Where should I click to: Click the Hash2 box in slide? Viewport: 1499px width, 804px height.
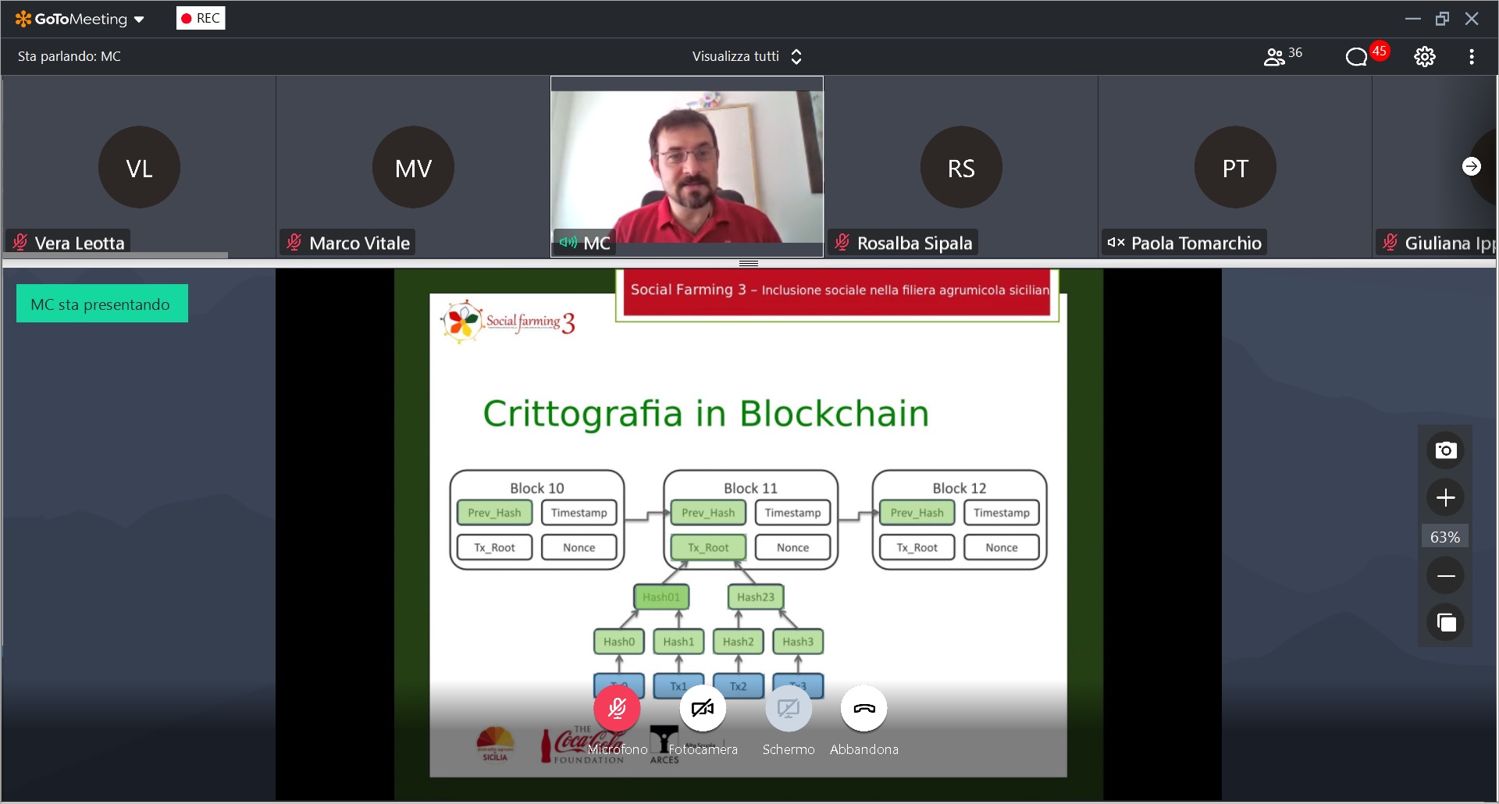point(739,642)
